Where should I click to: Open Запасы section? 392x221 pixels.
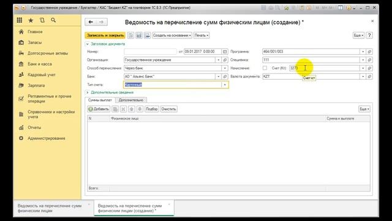point(34,42)
